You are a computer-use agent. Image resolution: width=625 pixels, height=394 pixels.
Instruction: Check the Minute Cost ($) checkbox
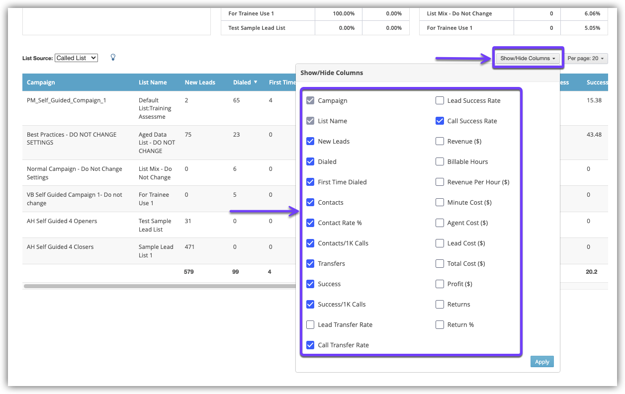(x=440, y=202)
